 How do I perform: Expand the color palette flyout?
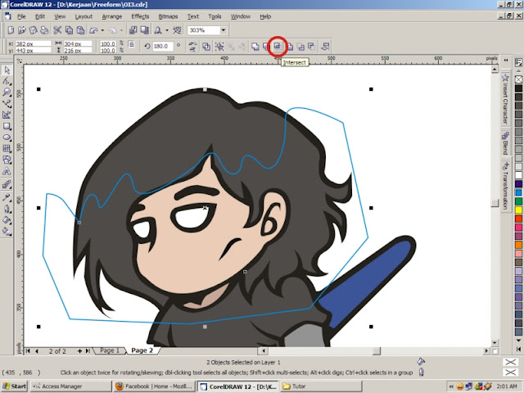tap(518, 350)
